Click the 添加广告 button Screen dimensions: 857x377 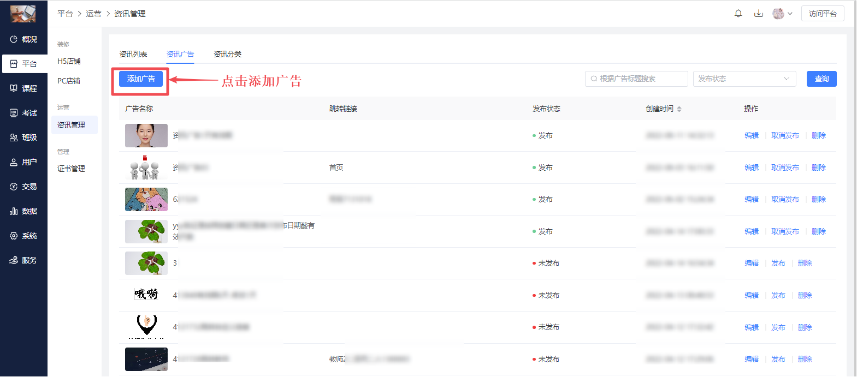141,79
